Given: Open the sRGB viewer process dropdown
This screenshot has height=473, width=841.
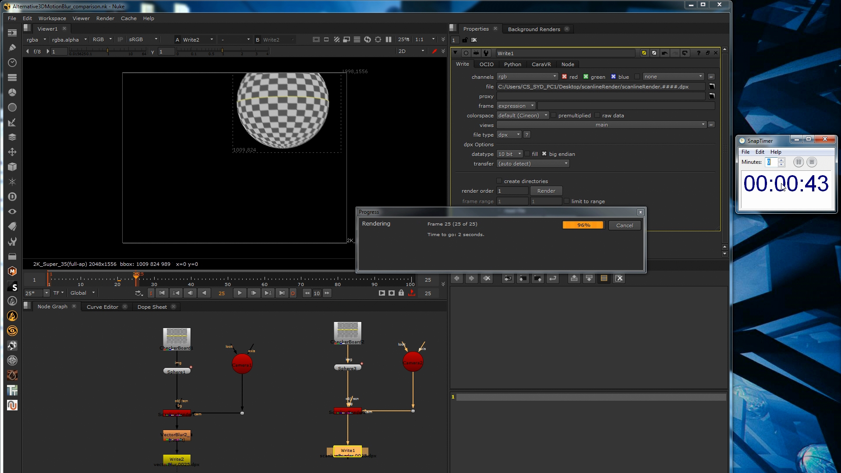Looking at the screenshot, I should click(143, 39).
